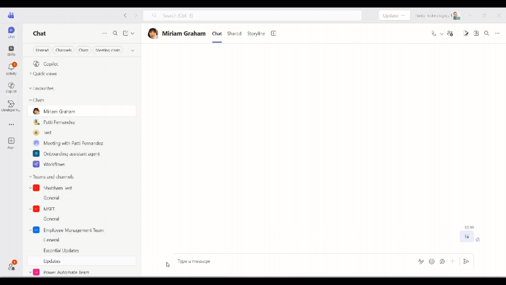The width and height of the screenshot is (506, 285).
Task: Open Copilot from the left rail
Action: pos(11,87)
